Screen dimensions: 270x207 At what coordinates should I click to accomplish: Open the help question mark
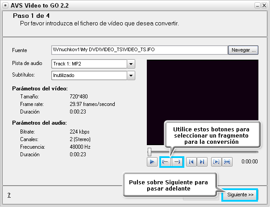(x=9, y=195)
